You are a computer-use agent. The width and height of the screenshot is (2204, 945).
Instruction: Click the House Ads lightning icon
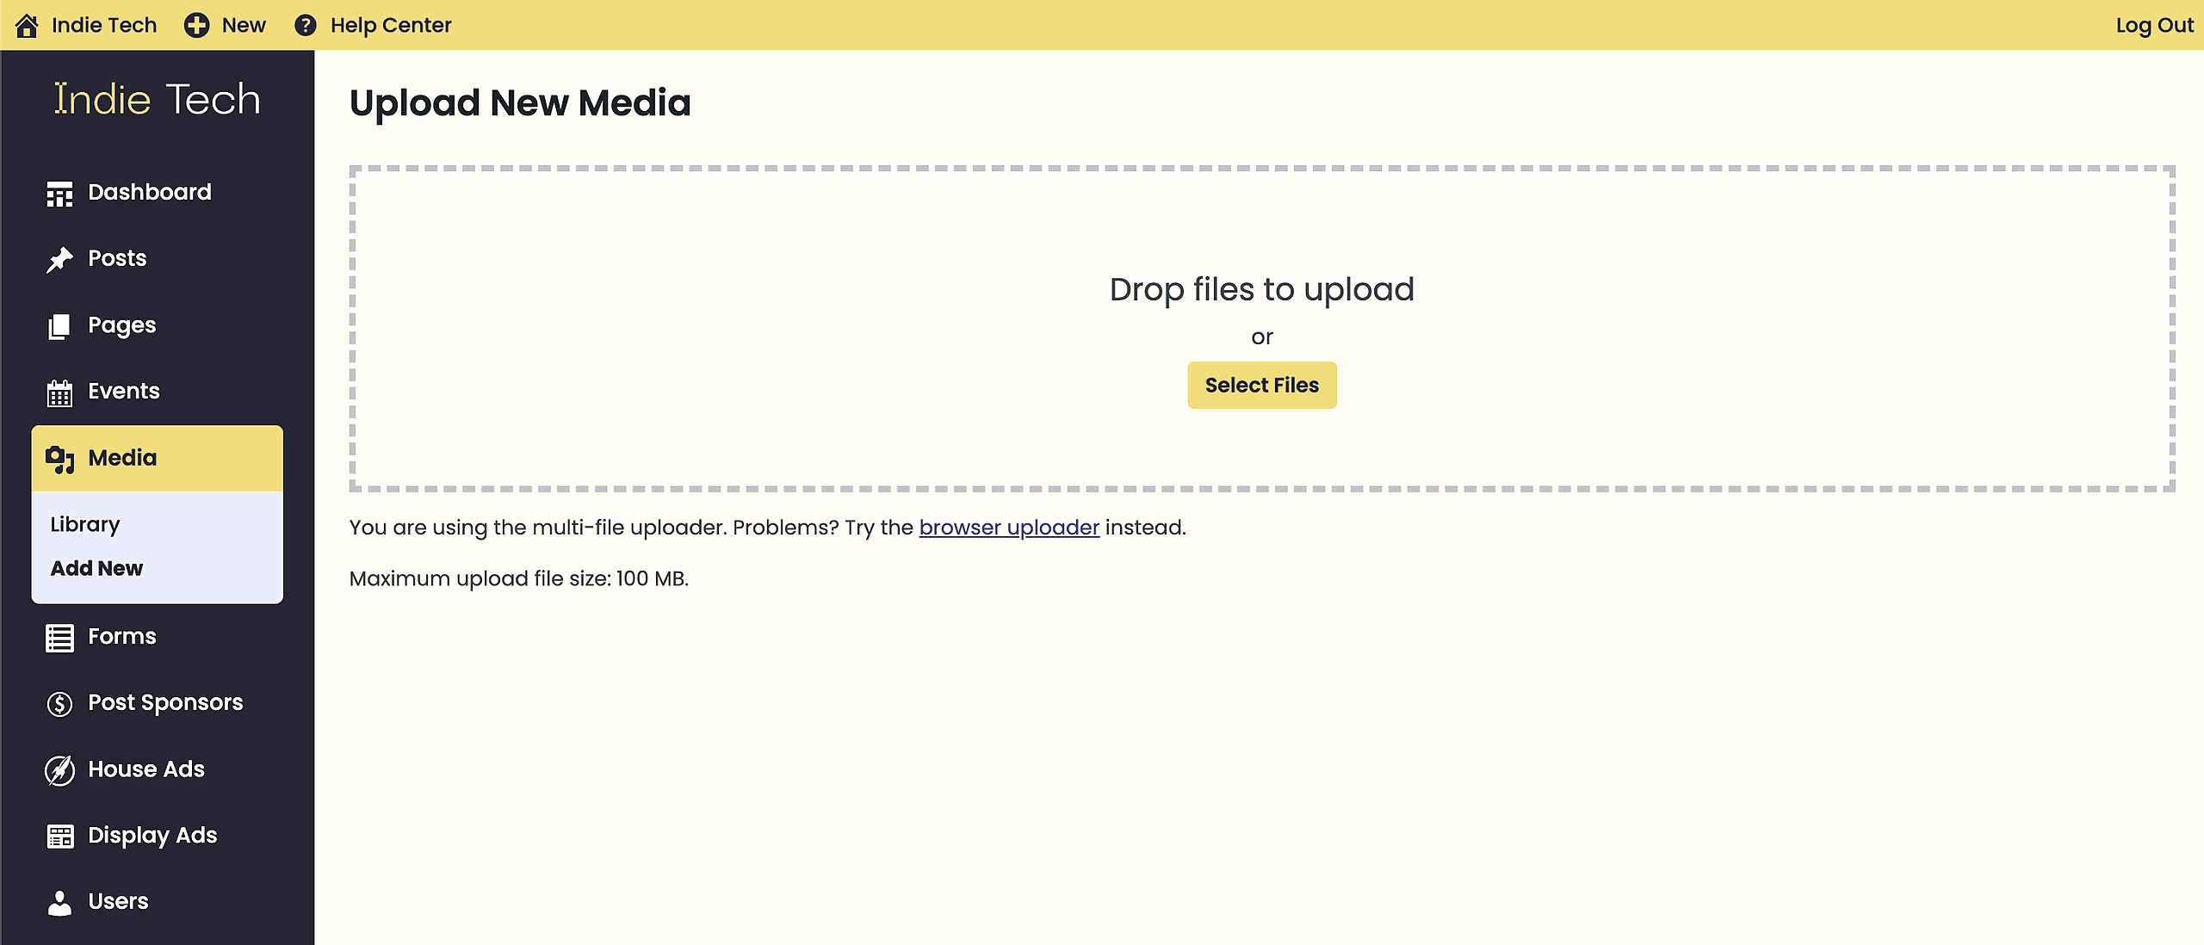(59, 770)
